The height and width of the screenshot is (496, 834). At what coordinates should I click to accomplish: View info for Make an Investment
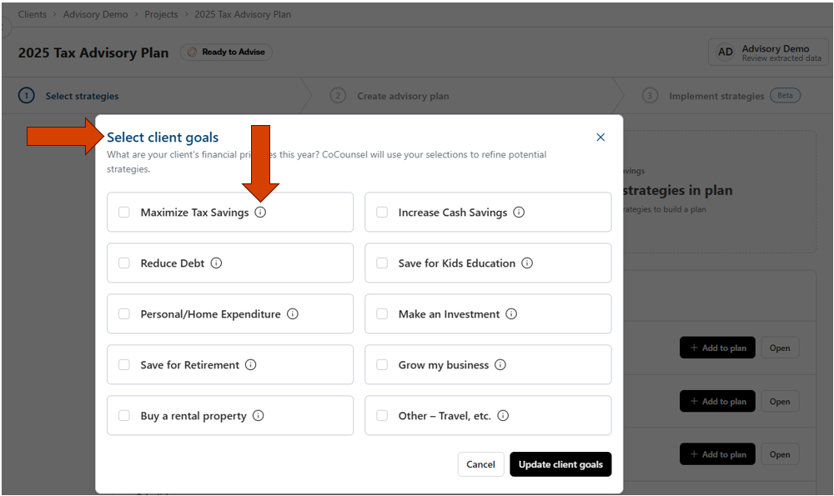pyautogui.click(x=511, y=314)
